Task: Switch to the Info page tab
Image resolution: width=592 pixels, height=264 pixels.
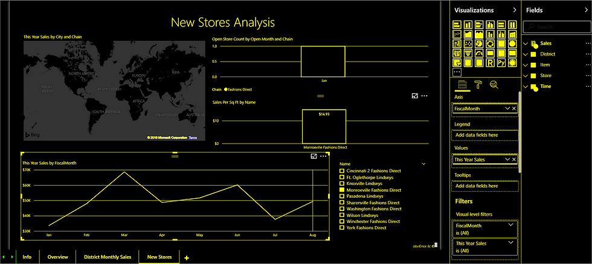Action: click(27, 257)
